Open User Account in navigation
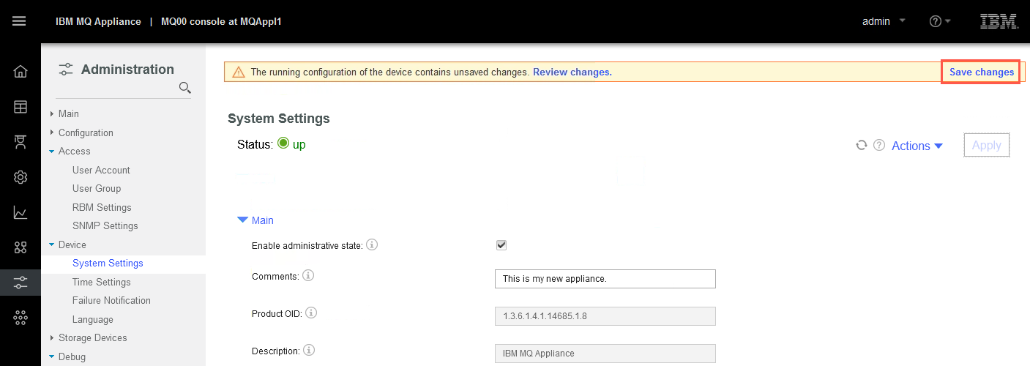Viewport: 1030px width, 366px height. pyautogui.click(x=101, y=170)
